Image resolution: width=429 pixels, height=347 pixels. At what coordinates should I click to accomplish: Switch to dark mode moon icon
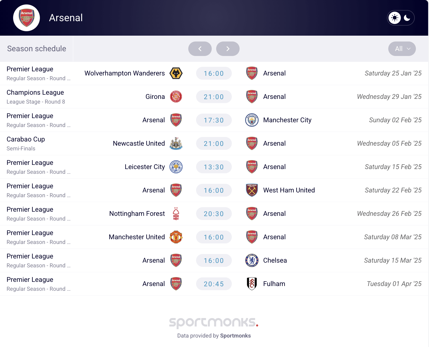(x=407, y=18)
